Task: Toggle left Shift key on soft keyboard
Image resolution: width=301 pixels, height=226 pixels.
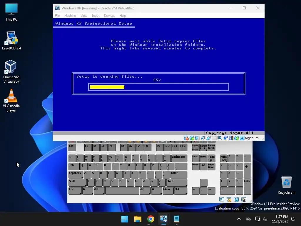Action: click(78, 182)
